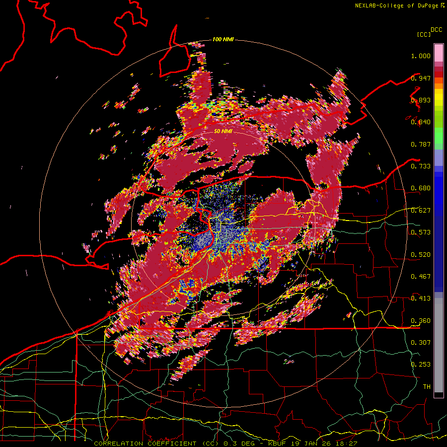Image resolution: width=447 pixels, height=447 pixels.
Task: Click the 0.573 scale value
Action: (x=421, y=232)
